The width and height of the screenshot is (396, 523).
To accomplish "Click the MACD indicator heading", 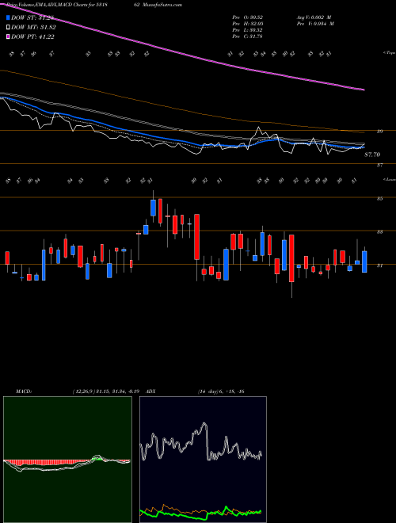I will (x=24, y=391).
